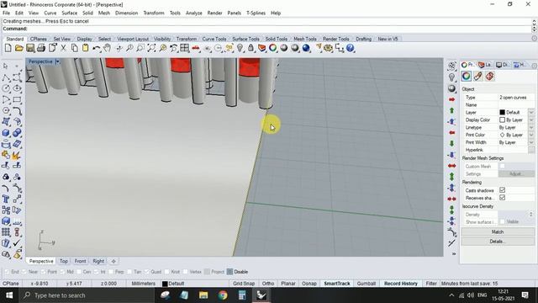Open the T-Splines menu
Image resolution: width=538 pixels, height=303 pixels.
click(x=256, y=13)
